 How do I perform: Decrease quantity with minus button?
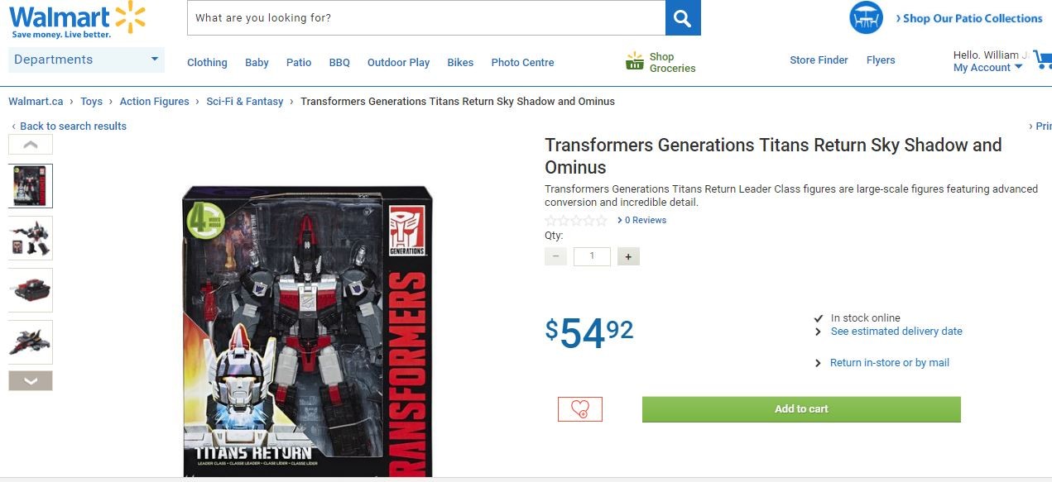[555, 257]
